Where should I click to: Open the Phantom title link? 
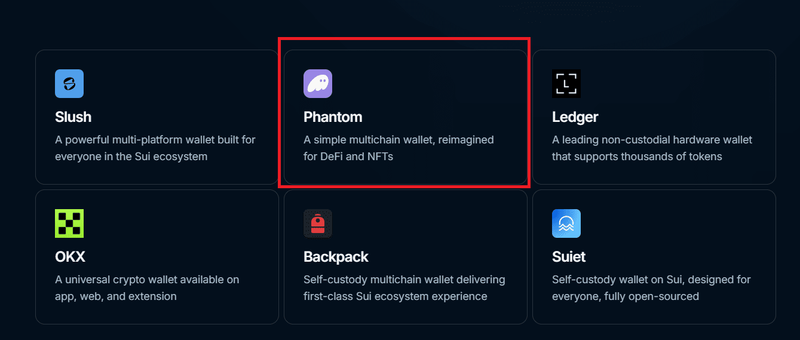tap(333, 117)
